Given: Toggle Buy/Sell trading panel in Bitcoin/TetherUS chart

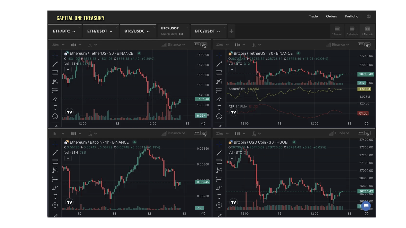Looking at the screenshot, I should pos(364,45).
